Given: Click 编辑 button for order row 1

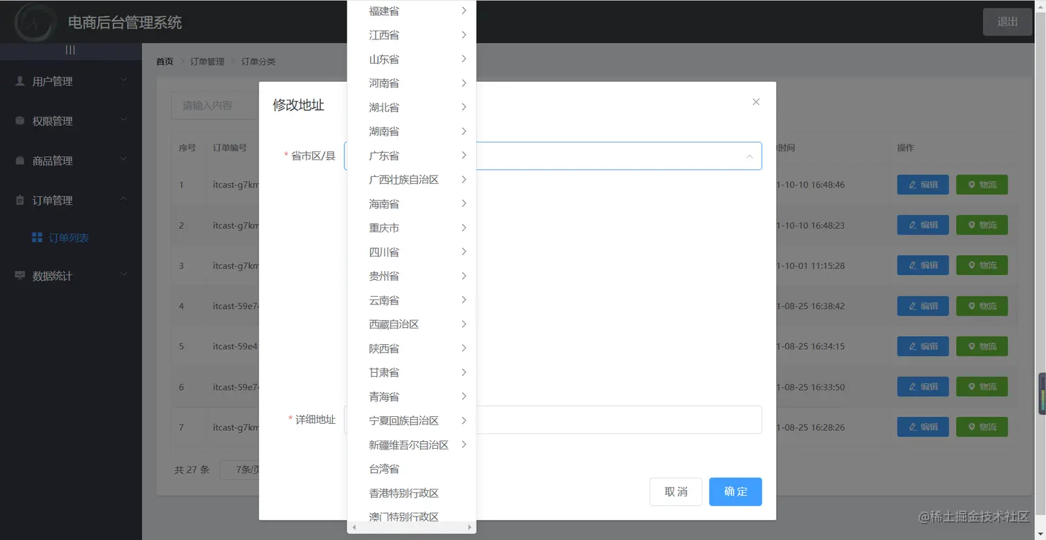Looking at the screenshot, I should [x=923, y=185].
